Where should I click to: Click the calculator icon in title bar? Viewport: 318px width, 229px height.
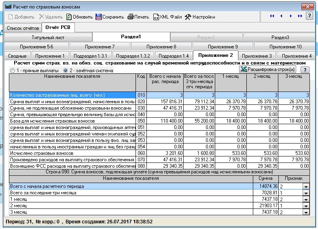click(8, 7)
